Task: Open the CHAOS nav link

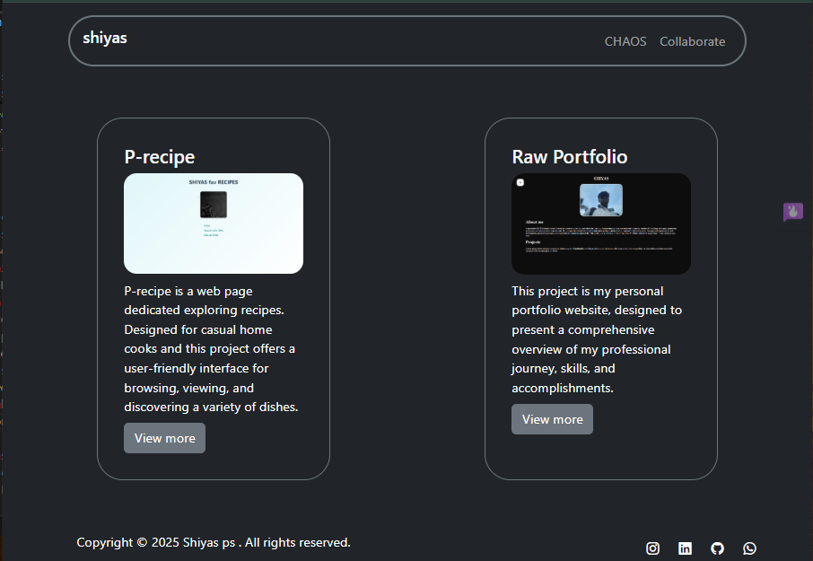Action: [625, 41]
